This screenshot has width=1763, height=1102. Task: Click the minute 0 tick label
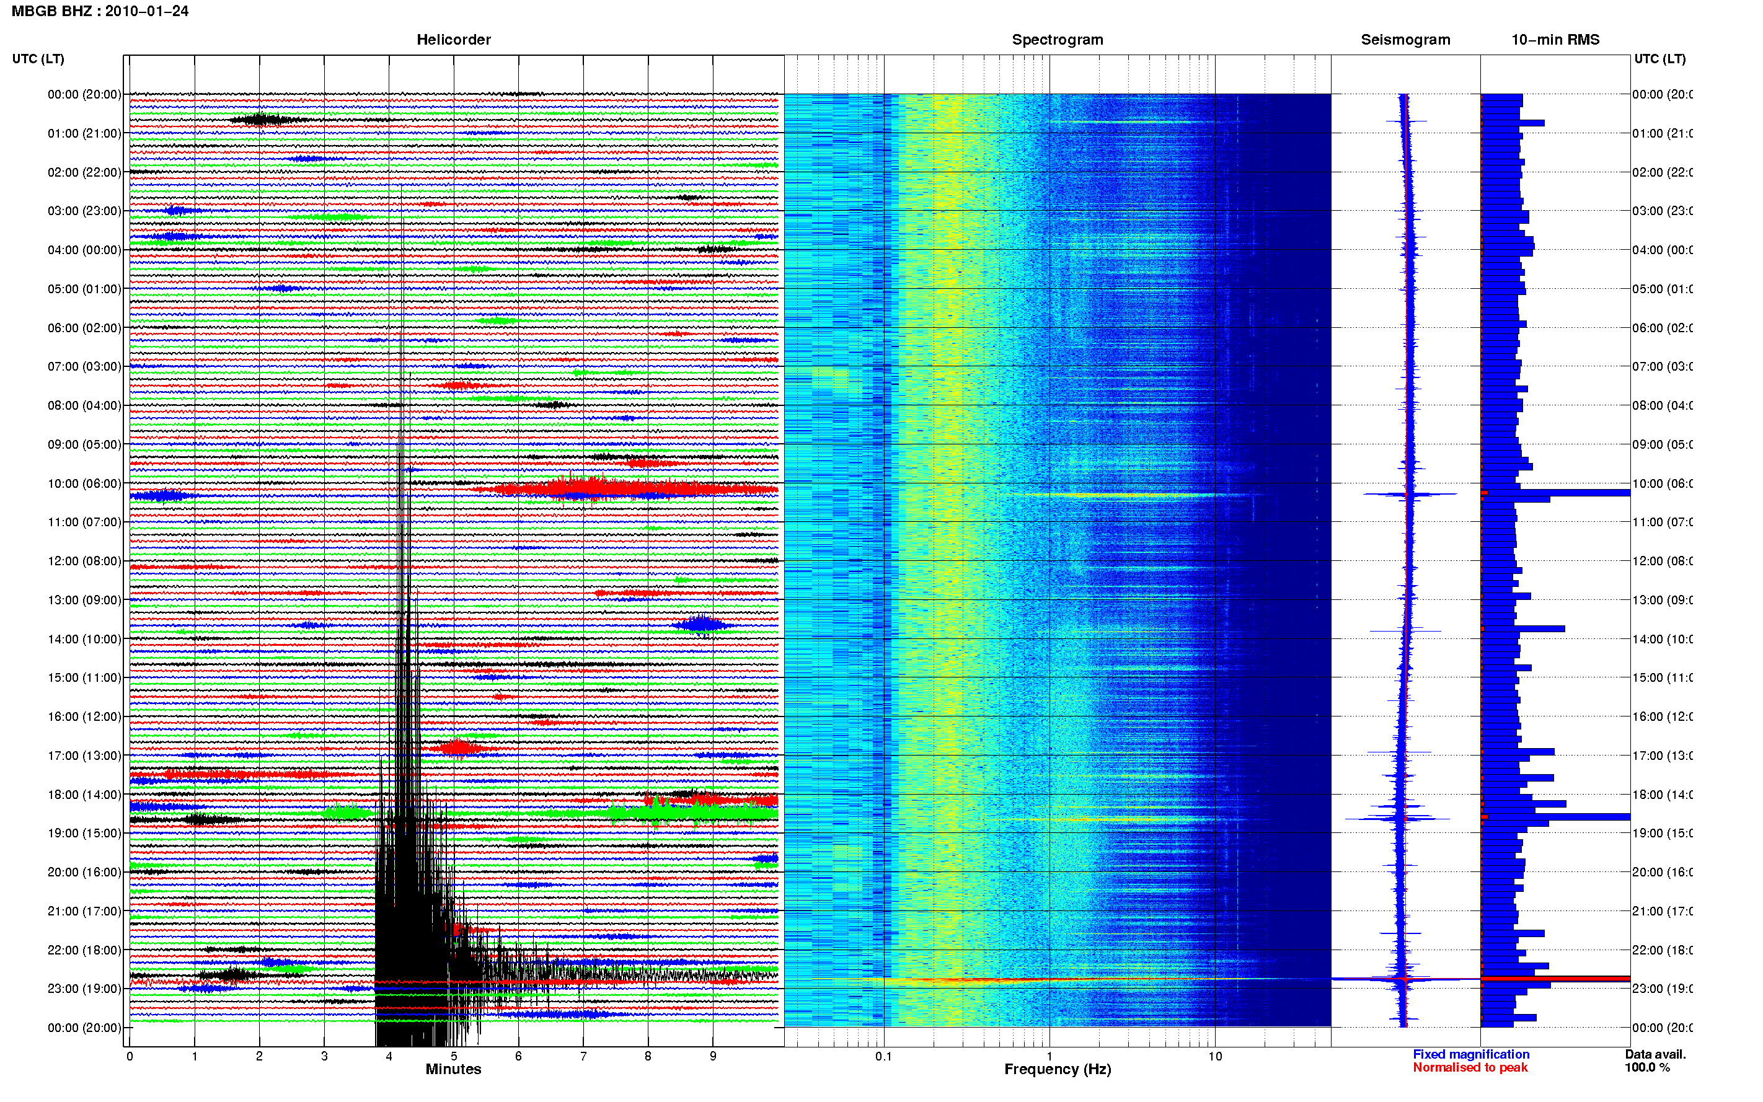click(130, 1056)
